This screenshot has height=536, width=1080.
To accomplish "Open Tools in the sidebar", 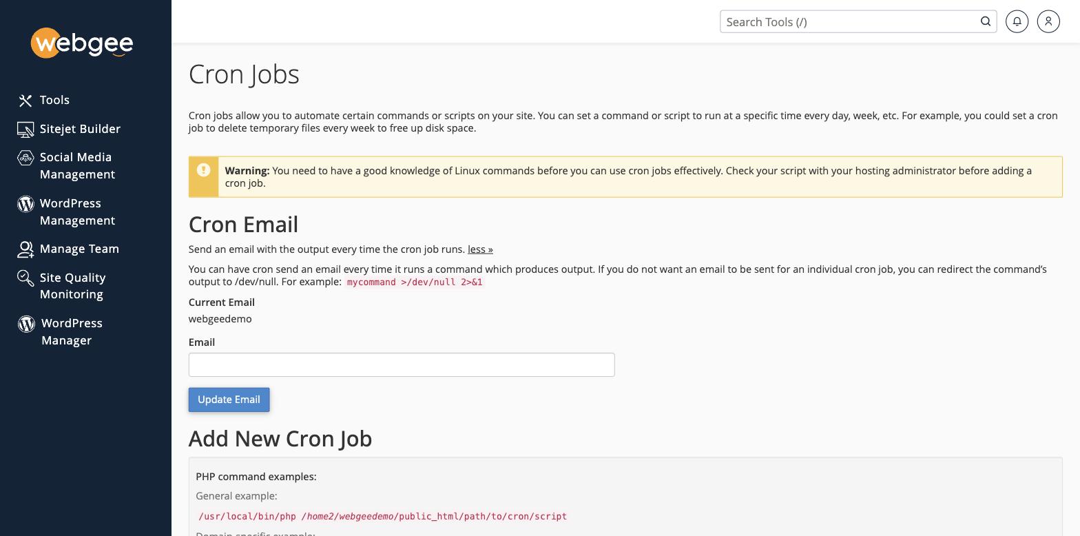I will [x=54, y=100].
